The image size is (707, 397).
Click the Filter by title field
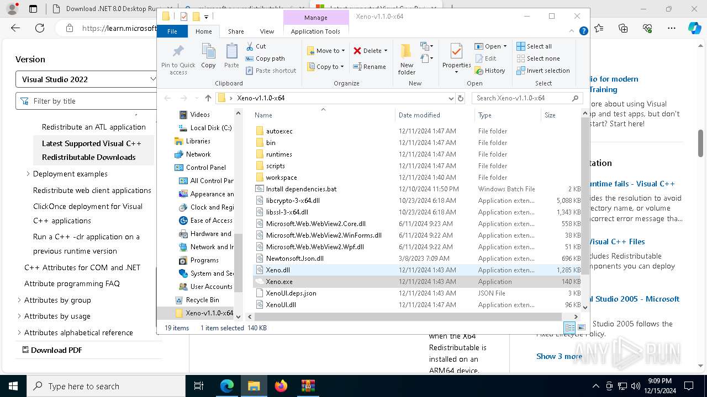pyautogui.click(x=87, y=101)
